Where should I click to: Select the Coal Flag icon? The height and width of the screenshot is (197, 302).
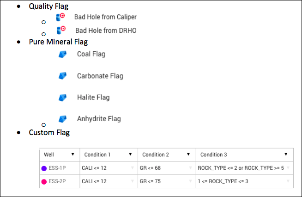(63, 55)
